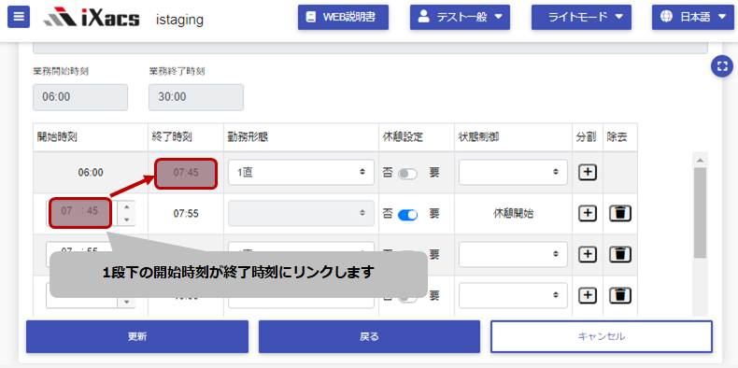Click the trash delete icon in the fourth row
This screenshot has width=738, height=368.
620,295
